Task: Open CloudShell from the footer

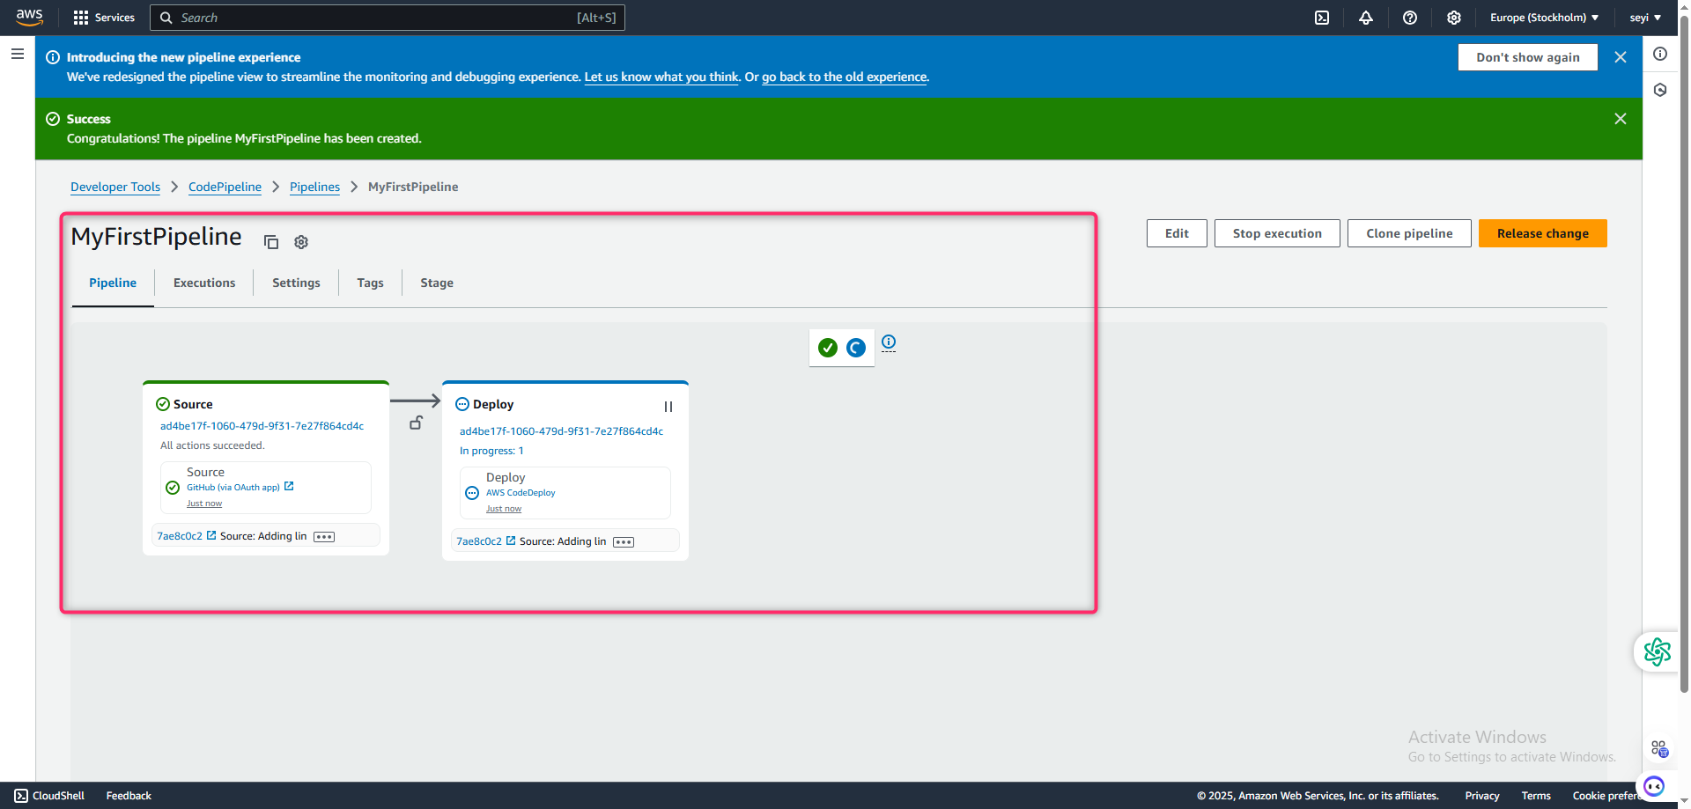Action: (x=49, y=796)
